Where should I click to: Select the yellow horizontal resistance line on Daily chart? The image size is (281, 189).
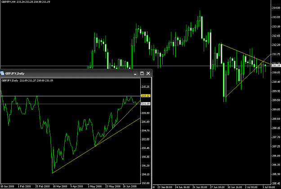pos(71,96)
